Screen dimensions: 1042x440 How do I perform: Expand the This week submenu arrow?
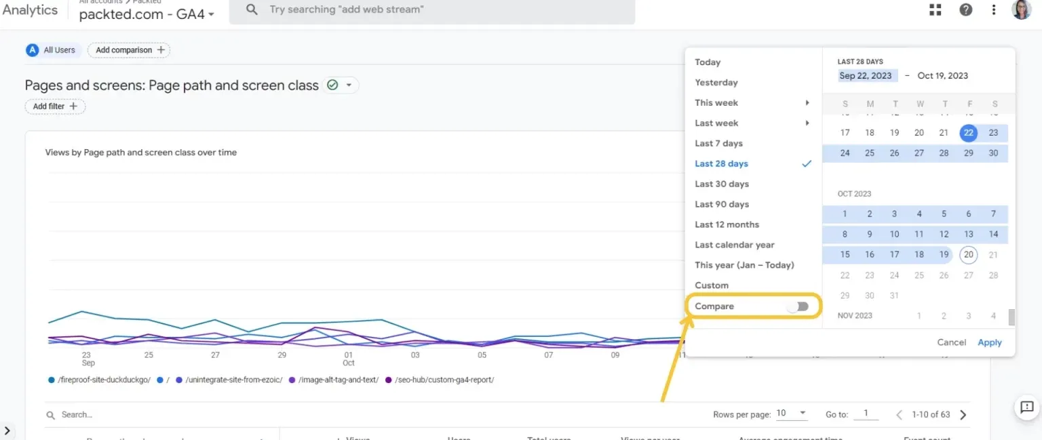click(807, 103)
